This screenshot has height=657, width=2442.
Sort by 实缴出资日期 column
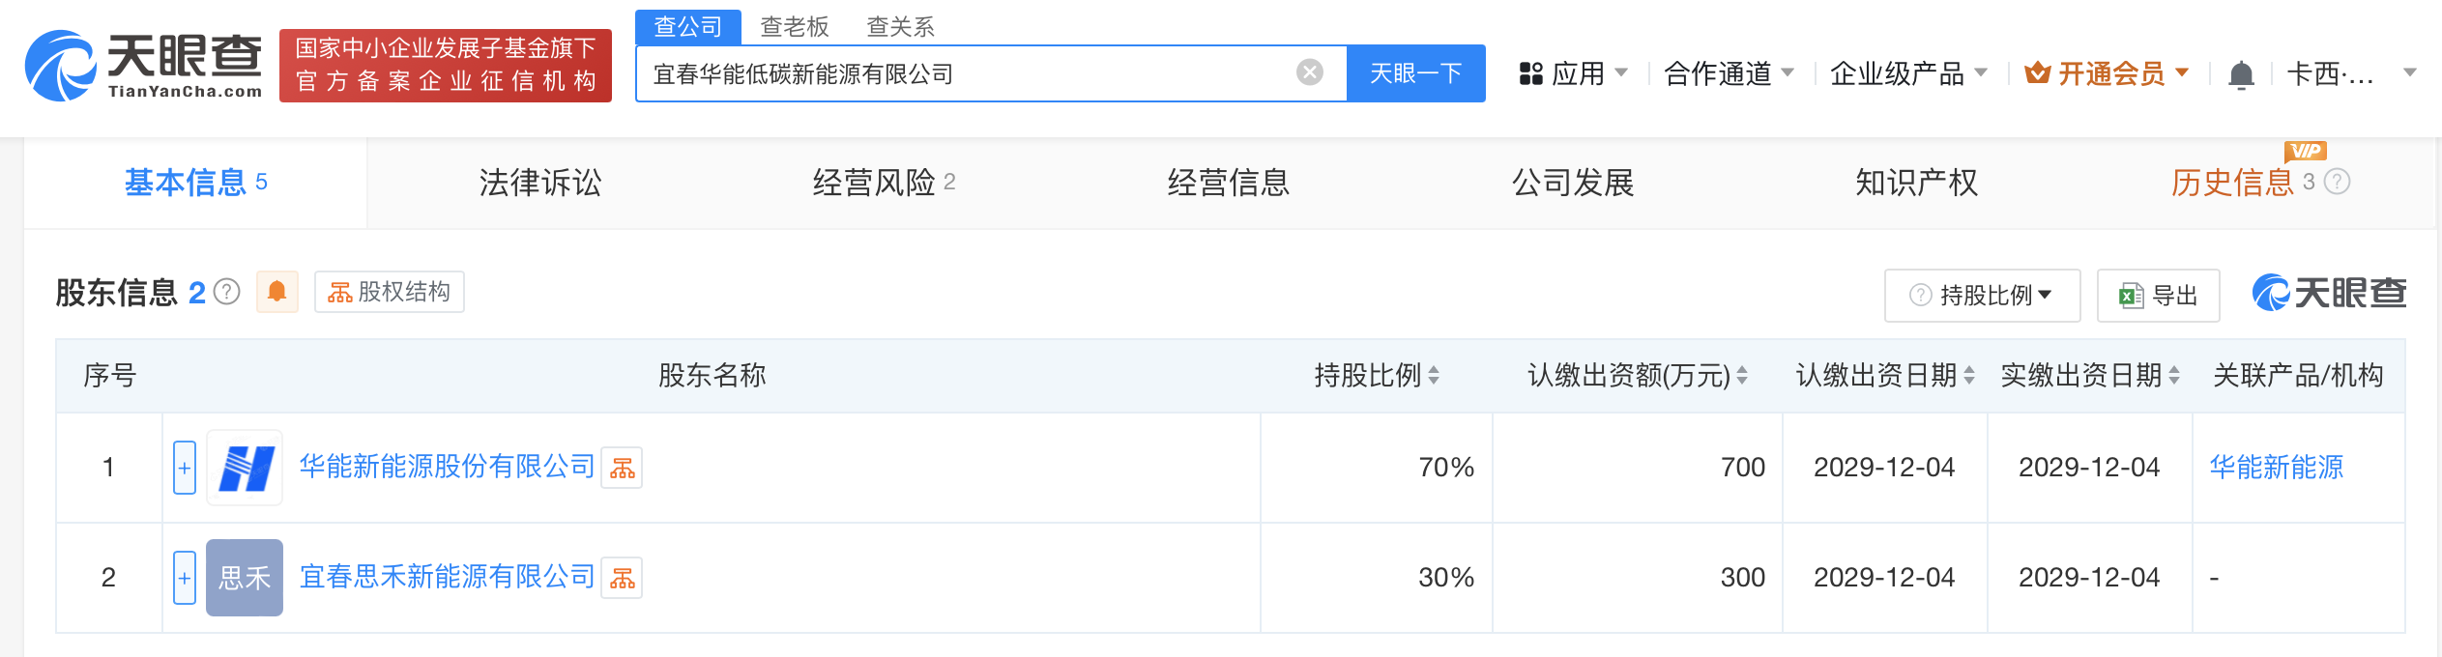coord(2174,376)
